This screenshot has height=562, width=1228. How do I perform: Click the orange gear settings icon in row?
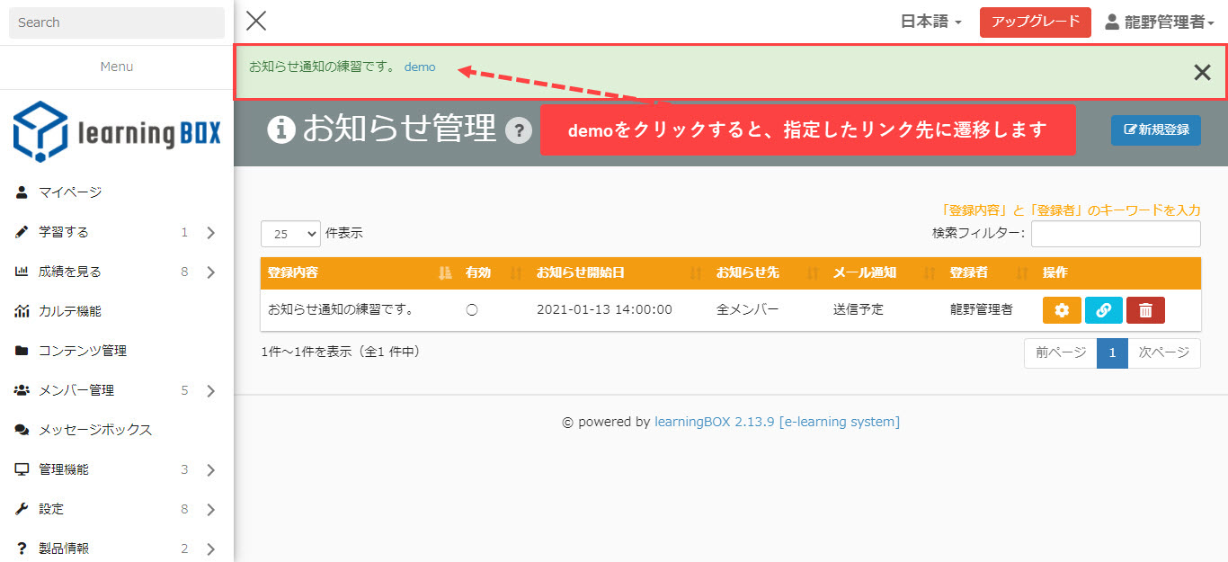(1062, 310)
